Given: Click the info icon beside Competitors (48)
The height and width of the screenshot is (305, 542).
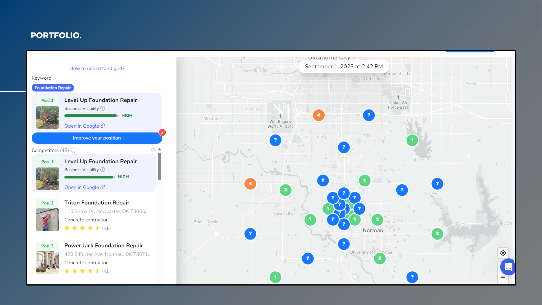Looking at the screenshot, I should pos(74,150).
